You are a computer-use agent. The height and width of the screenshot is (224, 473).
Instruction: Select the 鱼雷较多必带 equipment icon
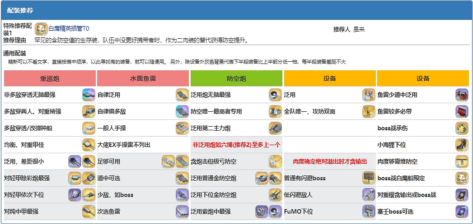click(462, 111)
